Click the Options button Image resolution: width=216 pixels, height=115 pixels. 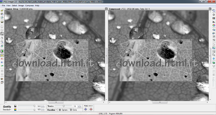(63, 110)
